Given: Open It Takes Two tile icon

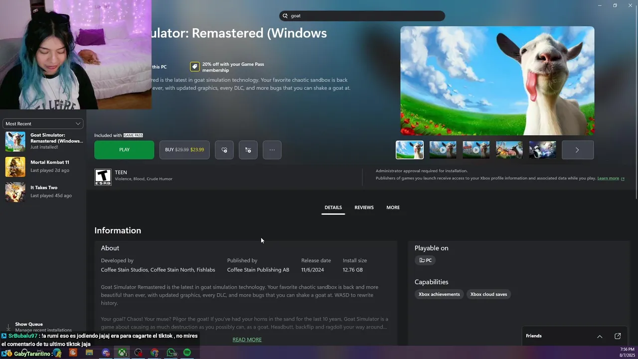Looking at the screenshot, I should 15,192.
